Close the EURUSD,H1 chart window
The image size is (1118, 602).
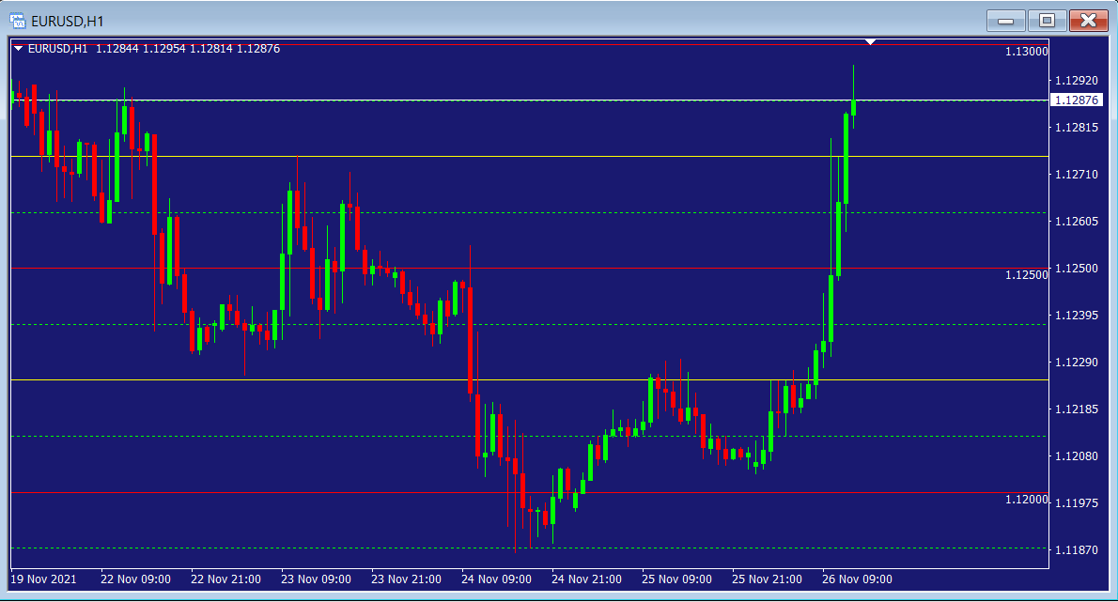1087,20
